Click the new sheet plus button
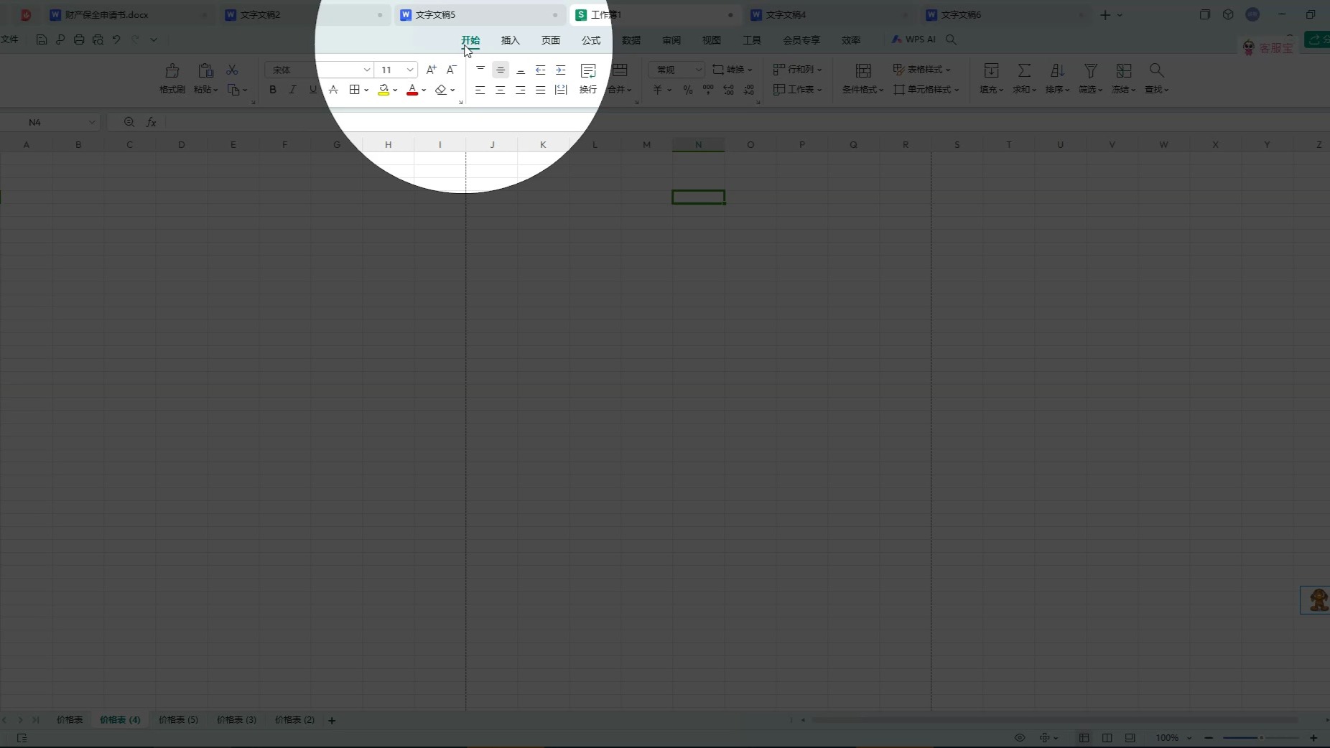This screenshot has width=1330, height=748. coord(331,721)
